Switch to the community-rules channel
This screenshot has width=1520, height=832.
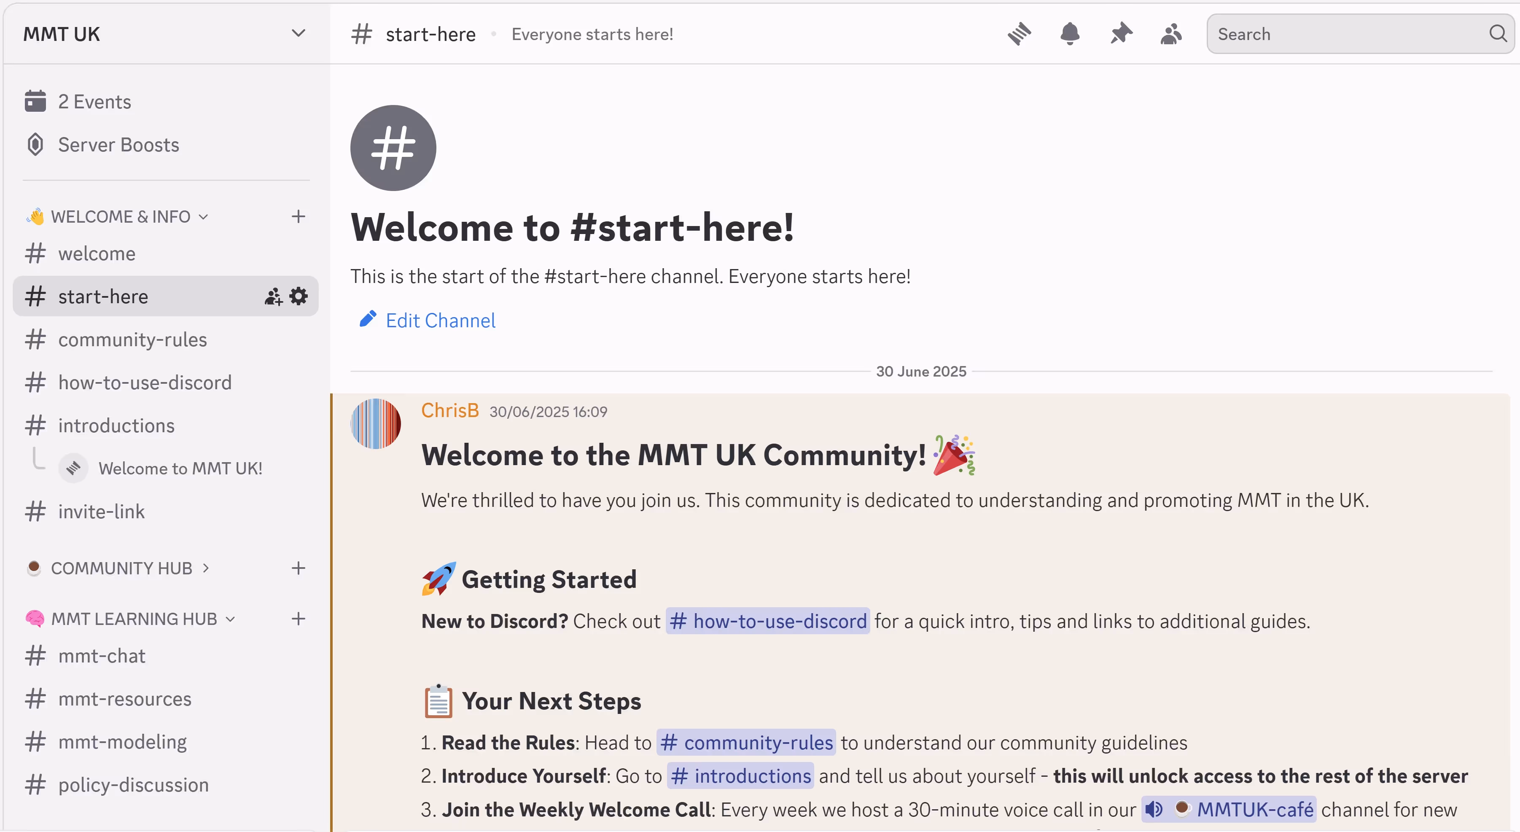132,339
